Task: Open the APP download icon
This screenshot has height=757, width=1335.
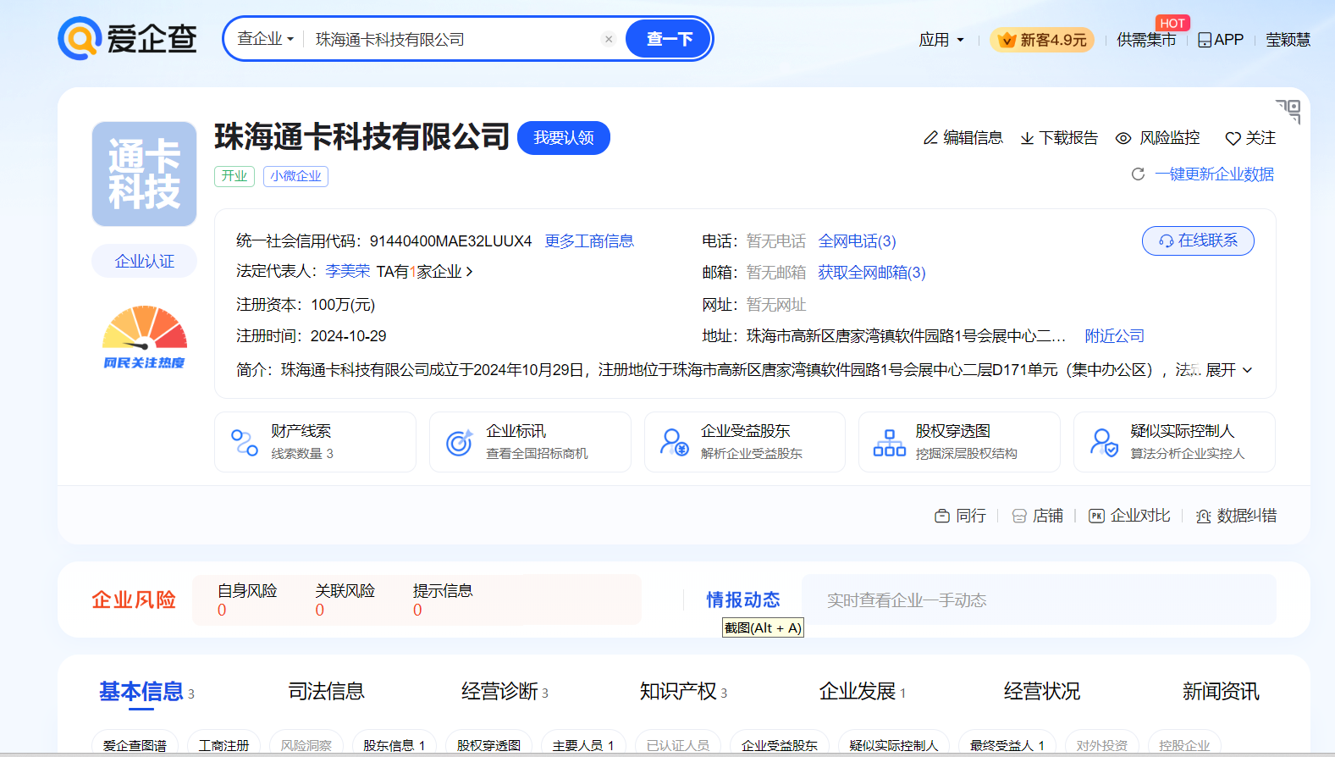Action: pyautogui.click(x=1205, y=40)
